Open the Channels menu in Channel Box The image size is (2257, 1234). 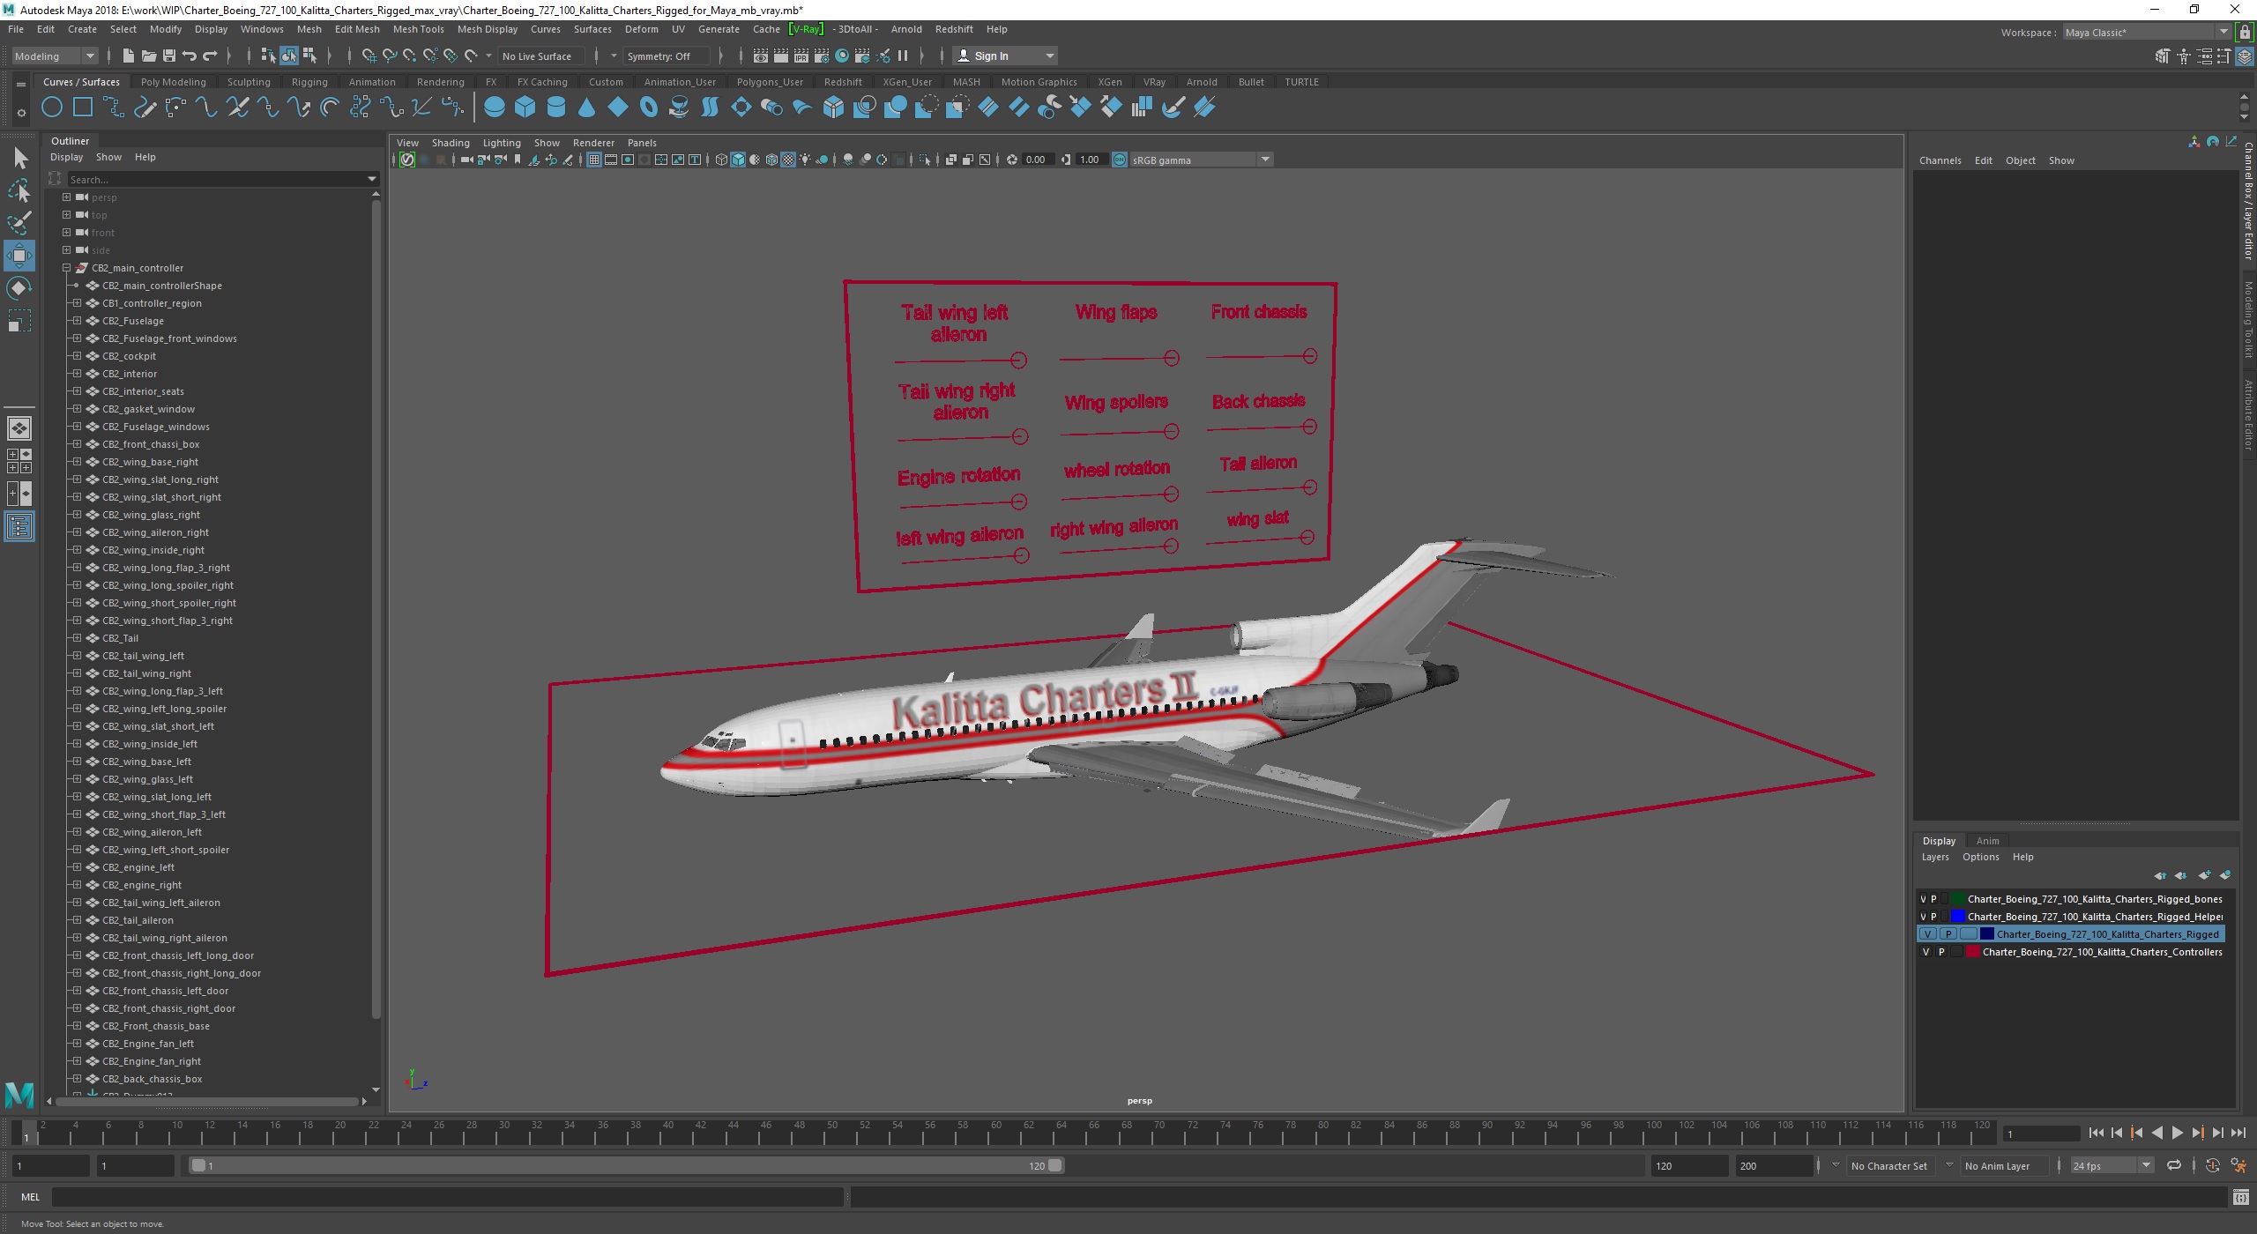coord(1940,160)
